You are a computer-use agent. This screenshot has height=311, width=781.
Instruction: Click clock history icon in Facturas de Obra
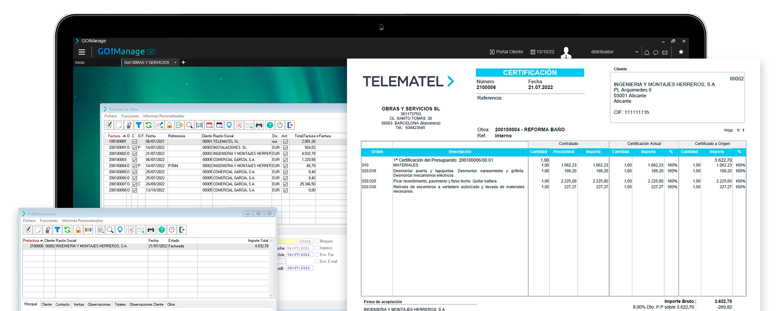280,125
